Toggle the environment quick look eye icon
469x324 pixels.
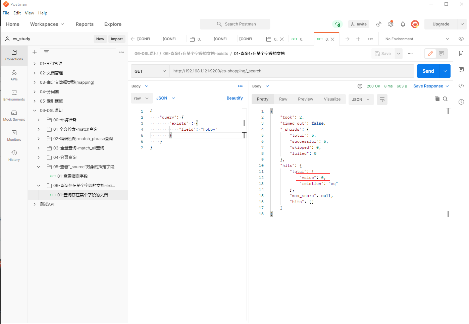[x=461, y=39]
